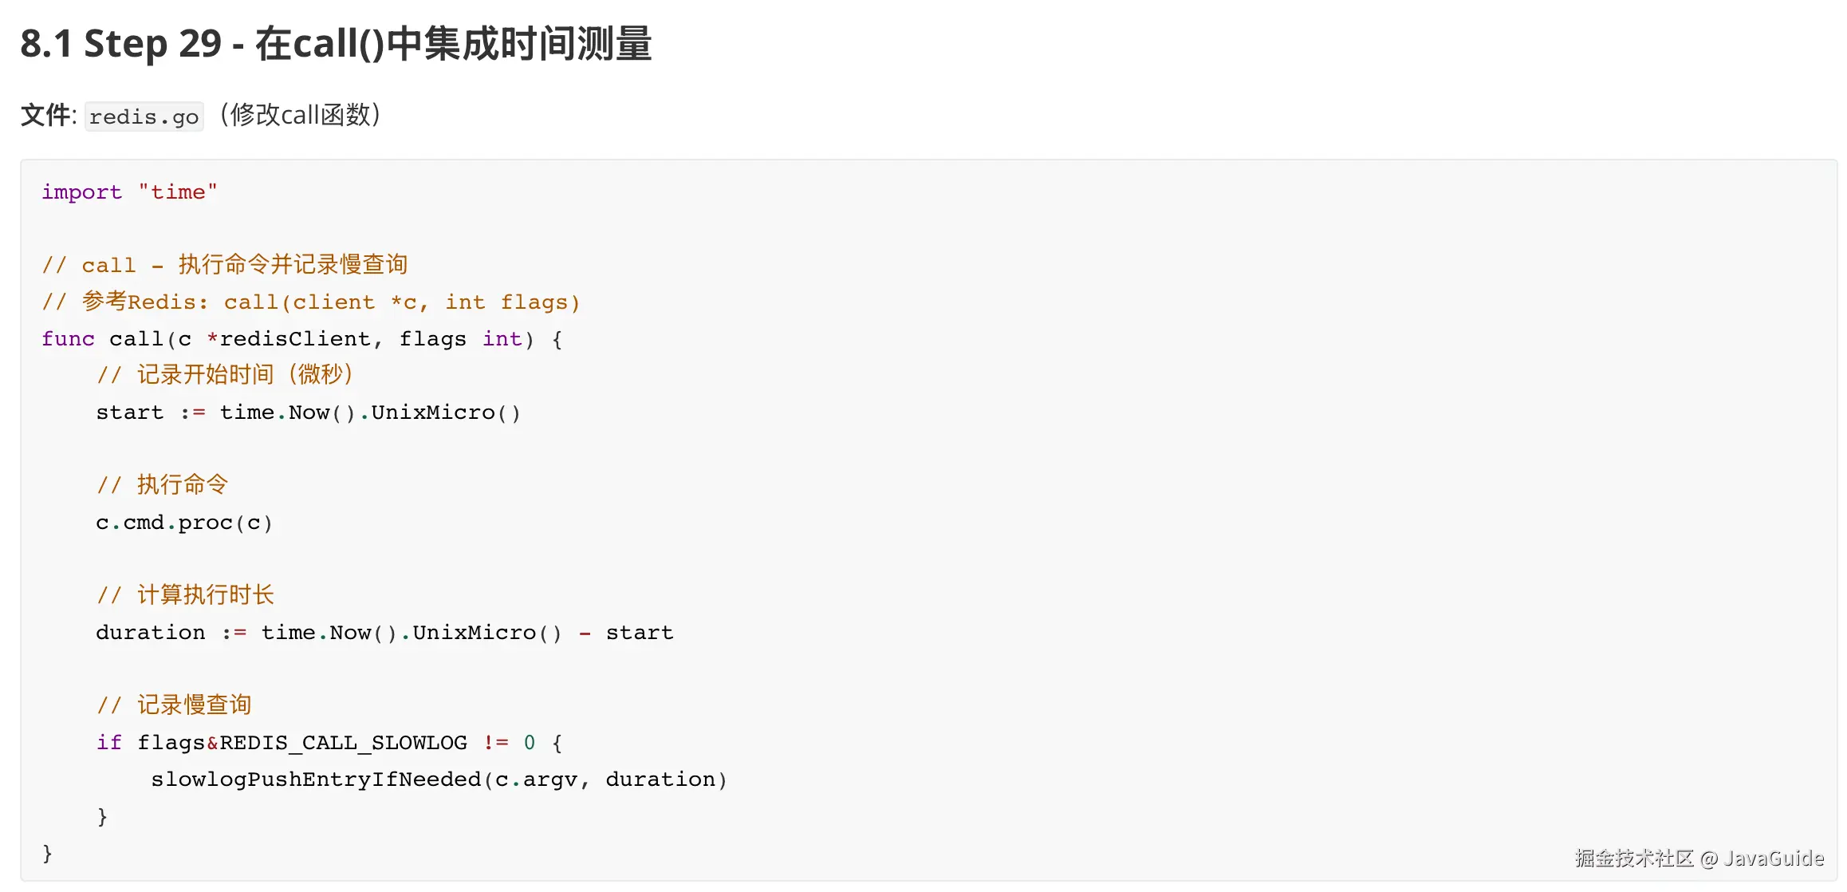
Task: Click the "time" string literal
Action: (177, 192)
